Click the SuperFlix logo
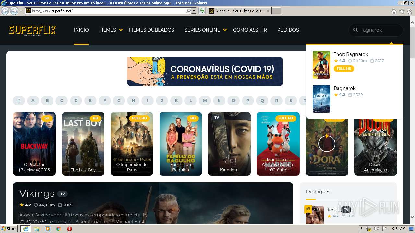Screen dimensions: 415x233 tap(32, 30)
